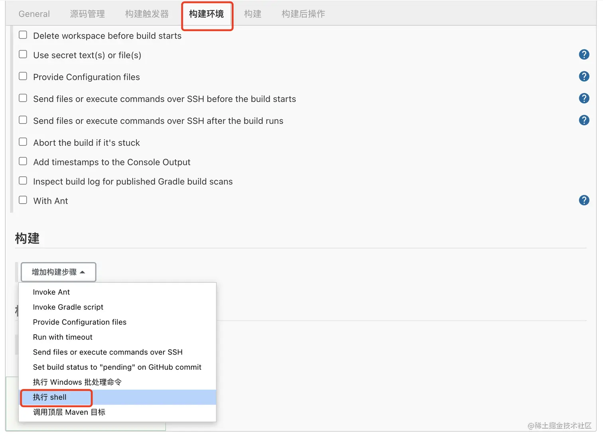Select 调用顶层 Maven 目标 step
The image size is (603, 441).
117,412
